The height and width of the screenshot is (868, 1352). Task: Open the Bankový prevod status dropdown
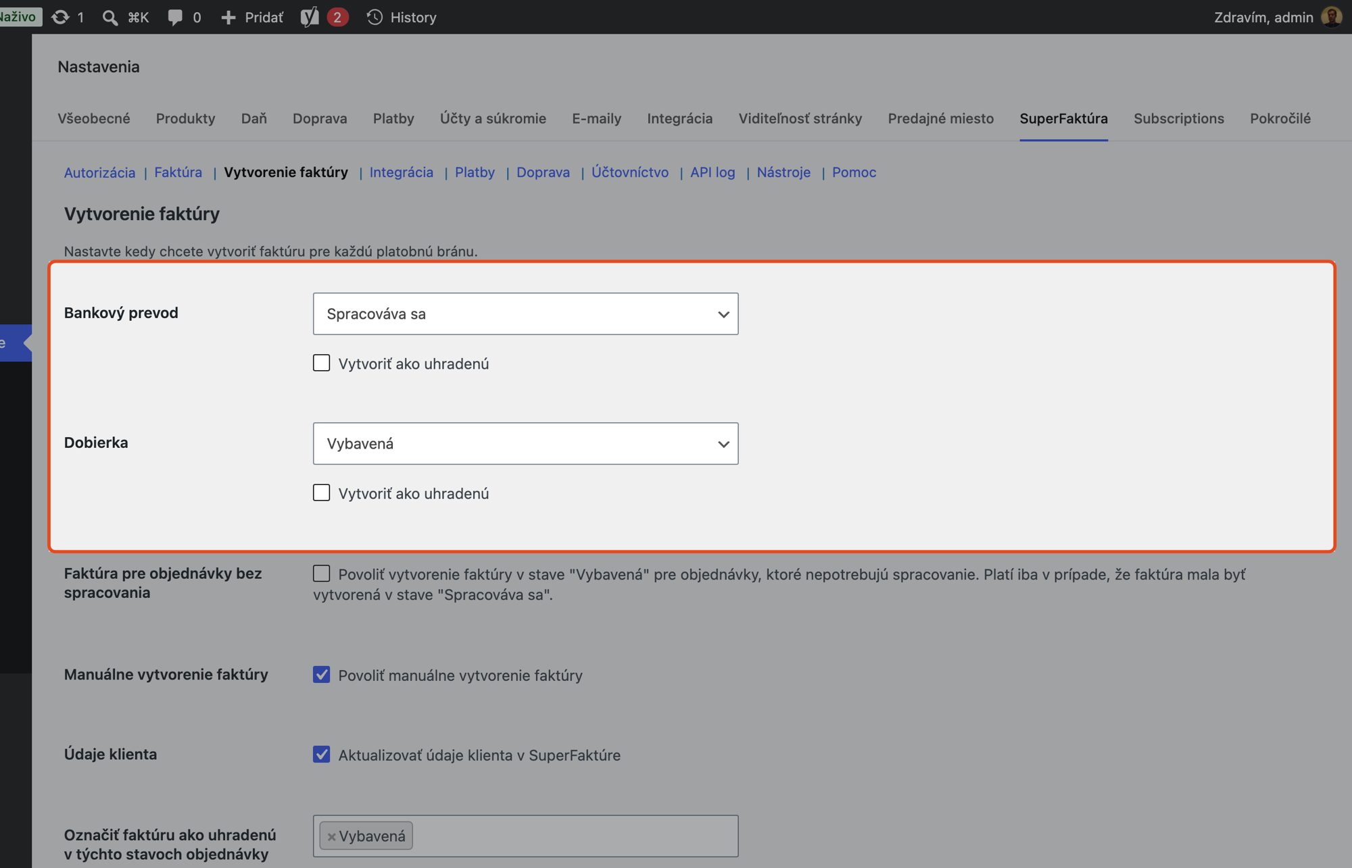(x=525, y=313)
